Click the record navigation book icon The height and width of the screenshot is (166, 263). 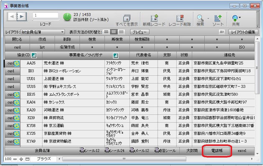click(x=17, y=16)
